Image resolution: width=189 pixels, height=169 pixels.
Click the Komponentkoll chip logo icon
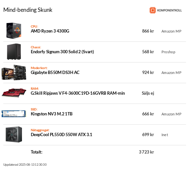point(153,10)
